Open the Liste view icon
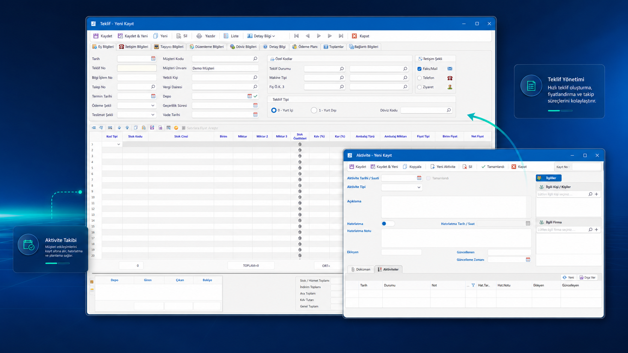The image size is (628, 353). (x=226, y=36)
